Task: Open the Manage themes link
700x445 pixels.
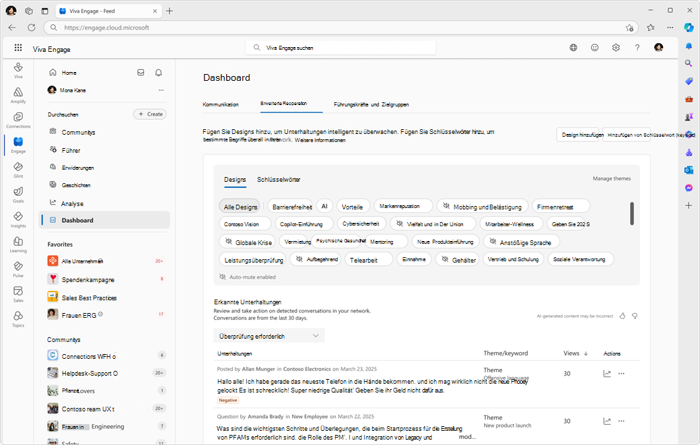Action: coord(612,178)
